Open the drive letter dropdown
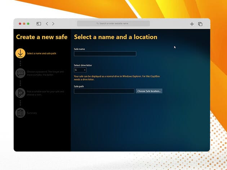This screenshot has width=227, height=170. pyautogui.click(x=80, y=70)
